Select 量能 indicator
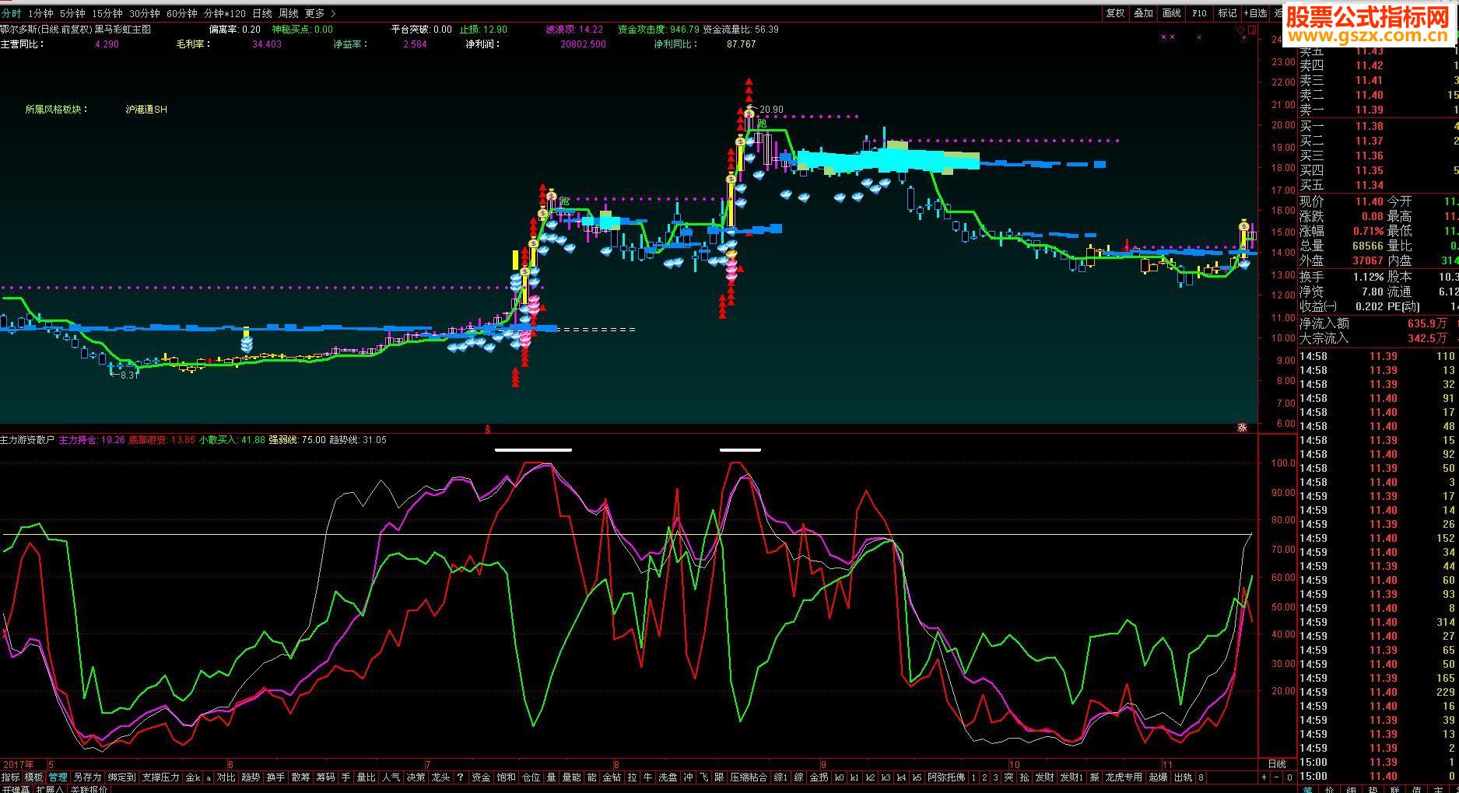The image size is (1459, 793). point(571,777)
